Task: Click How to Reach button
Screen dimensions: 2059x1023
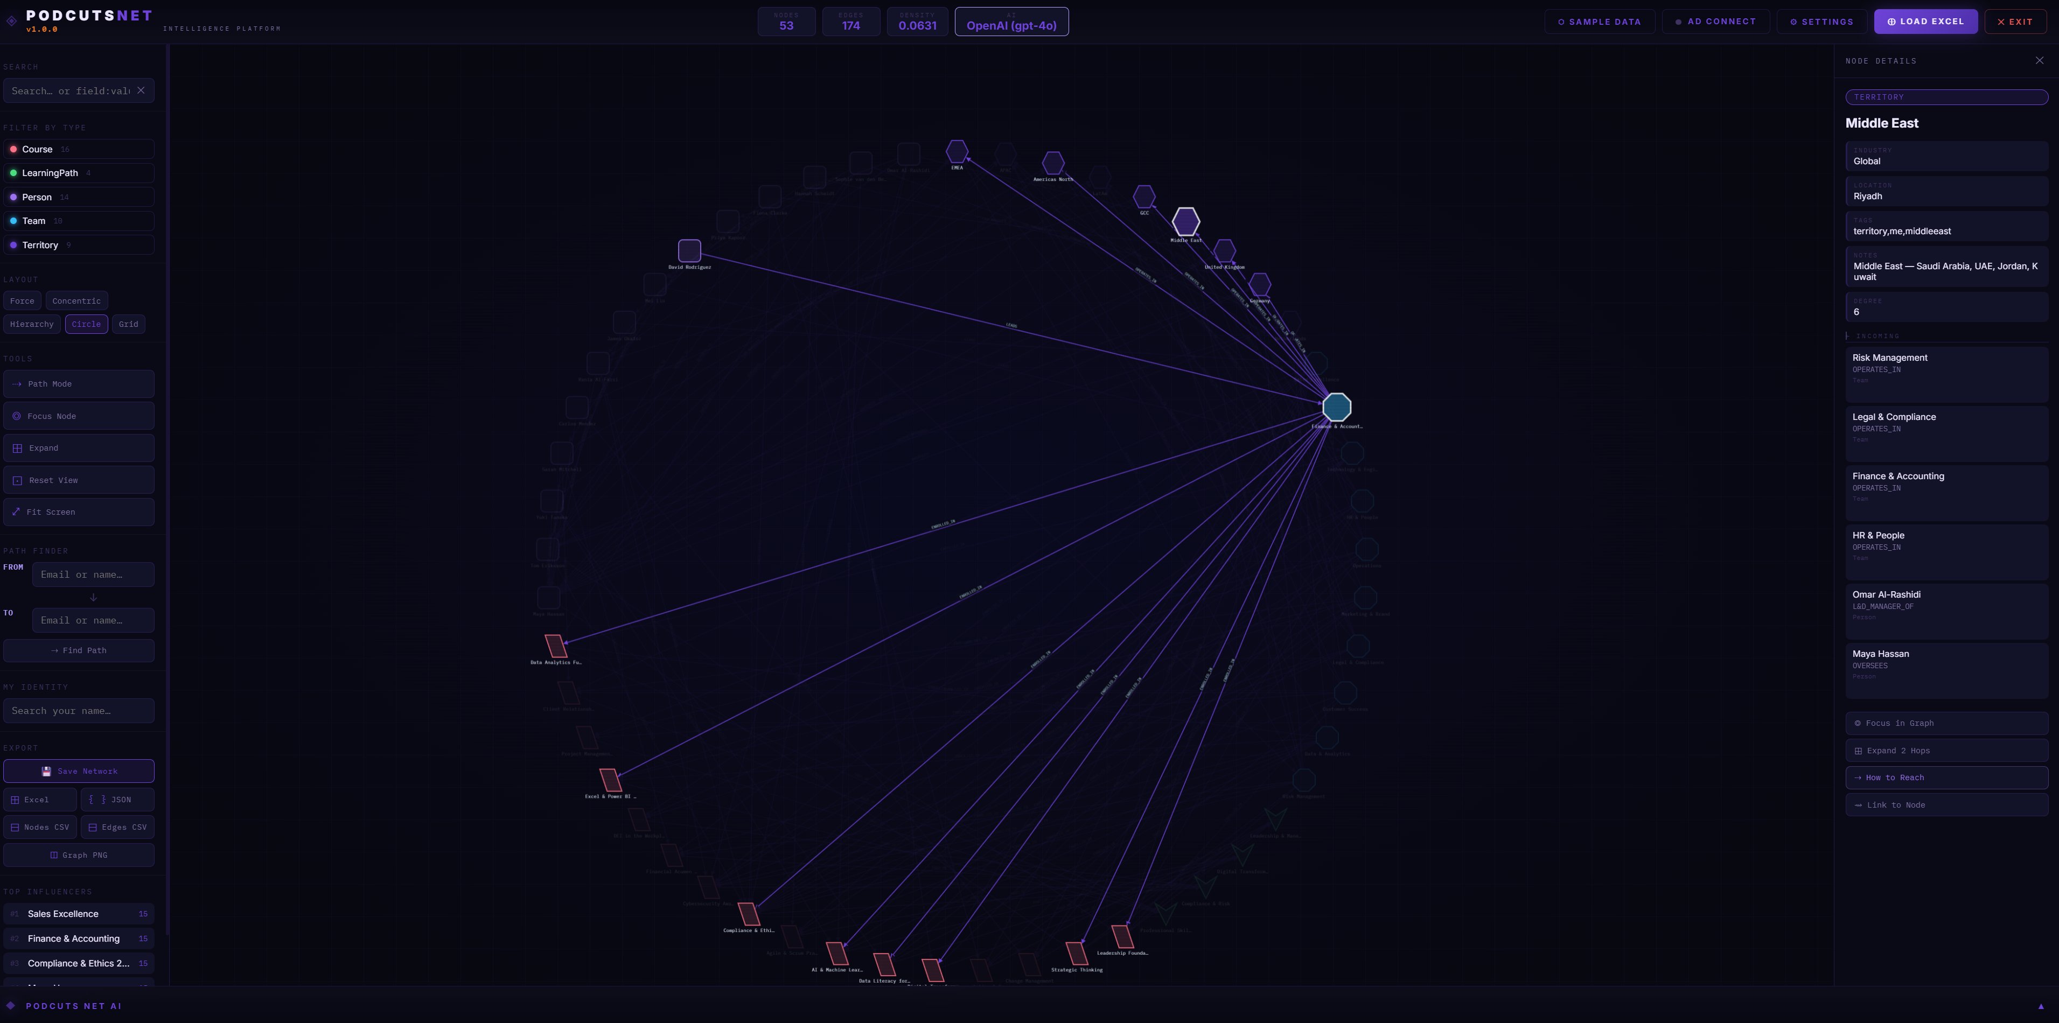Action: tap(1946, 777)
